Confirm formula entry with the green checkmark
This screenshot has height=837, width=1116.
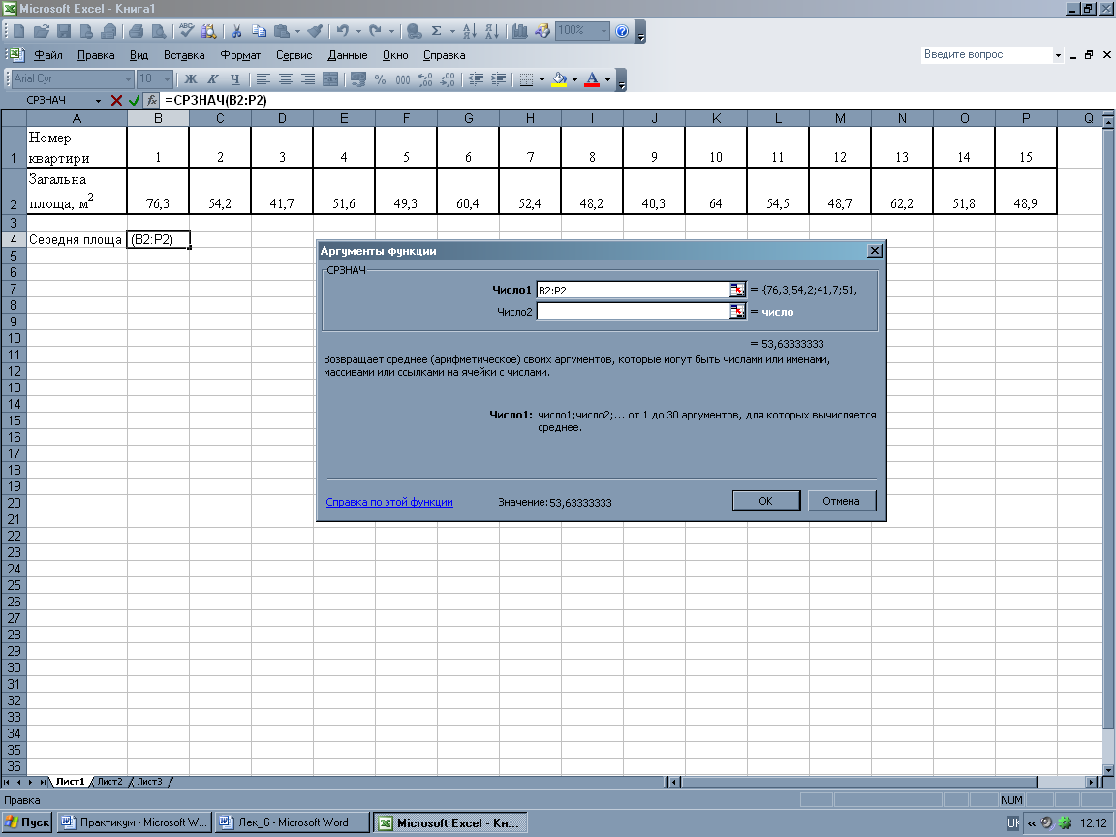pyautogui.click(x=134, y=101)
